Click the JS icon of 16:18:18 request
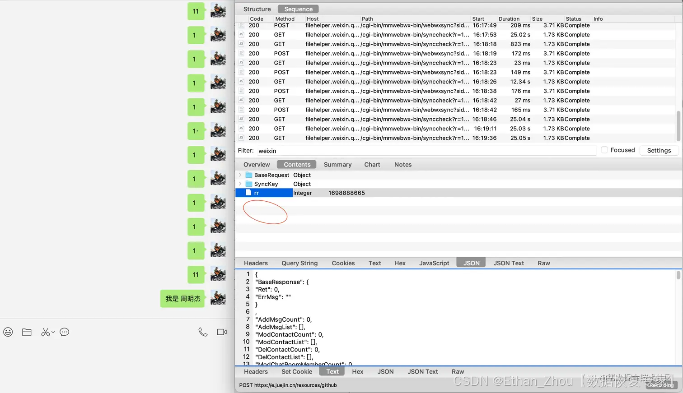This screenshot has width=683, height=393. click(x=241, y=44)
